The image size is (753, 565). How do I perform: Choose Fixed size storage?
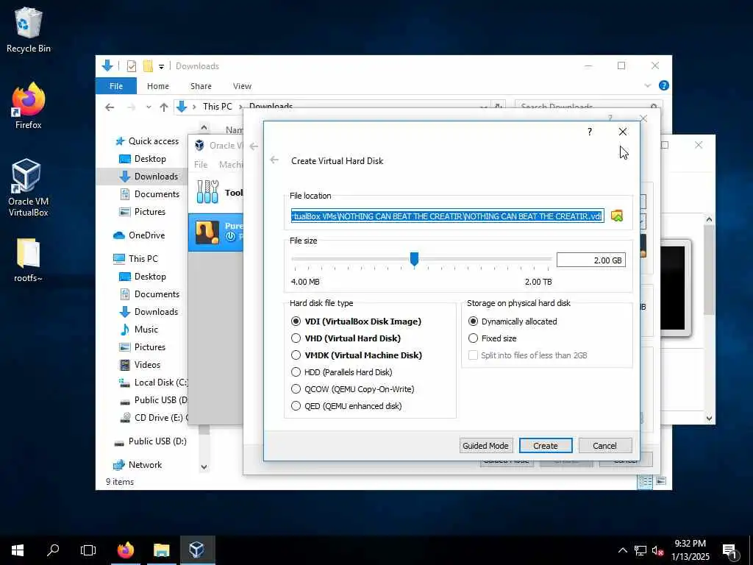click(492, 338)
